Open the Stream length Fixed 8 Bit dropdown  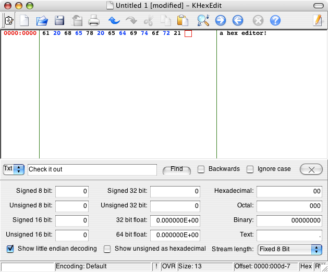click(290, 250)
